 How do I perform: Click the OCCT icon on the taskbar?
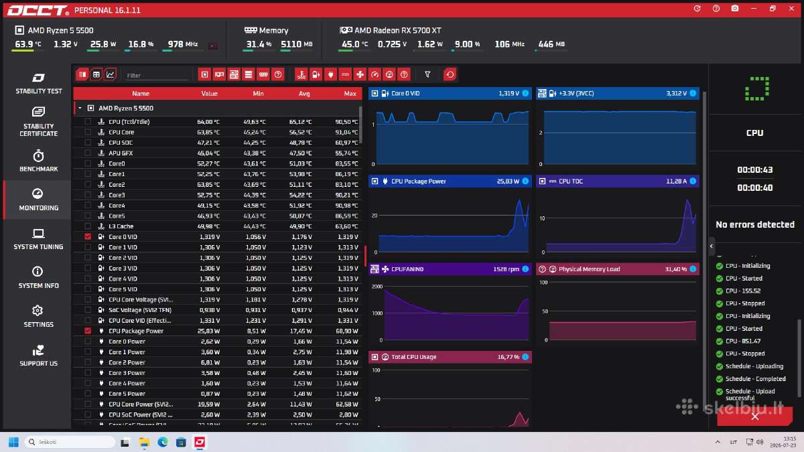click(200, 442)
